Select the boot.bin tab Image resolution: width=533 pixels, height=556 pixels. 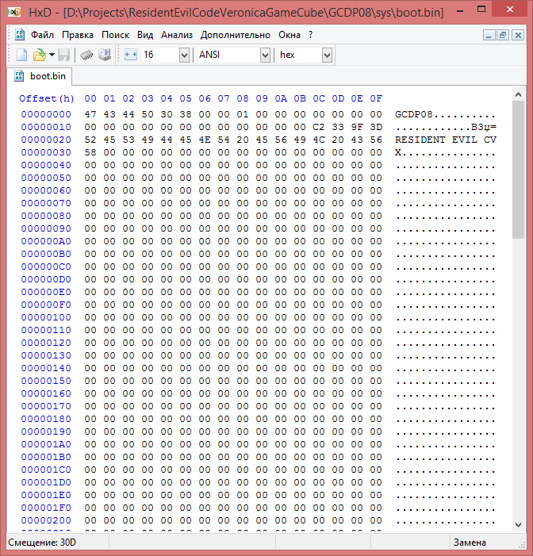coord(40,76)
